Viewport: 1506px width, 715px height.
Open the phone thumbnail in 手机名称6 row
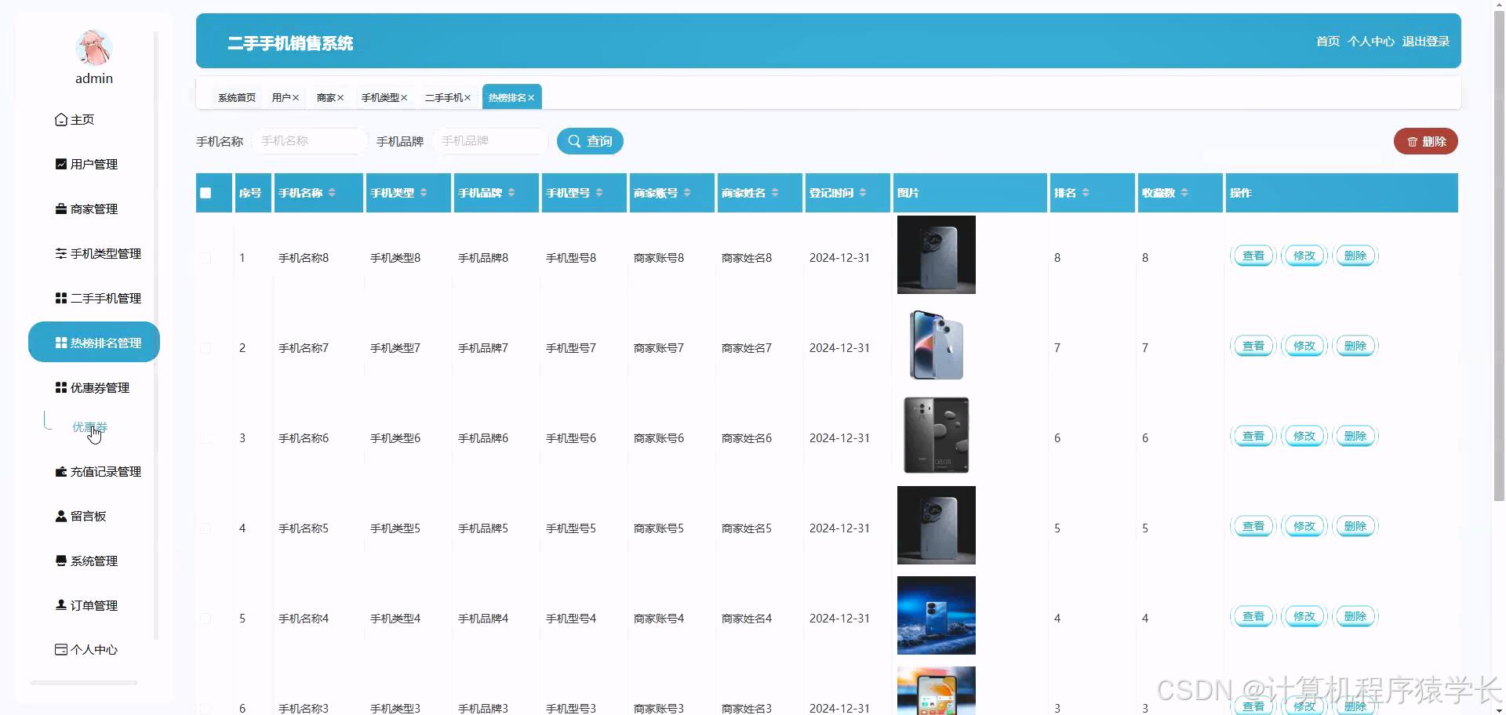[937, 435]
